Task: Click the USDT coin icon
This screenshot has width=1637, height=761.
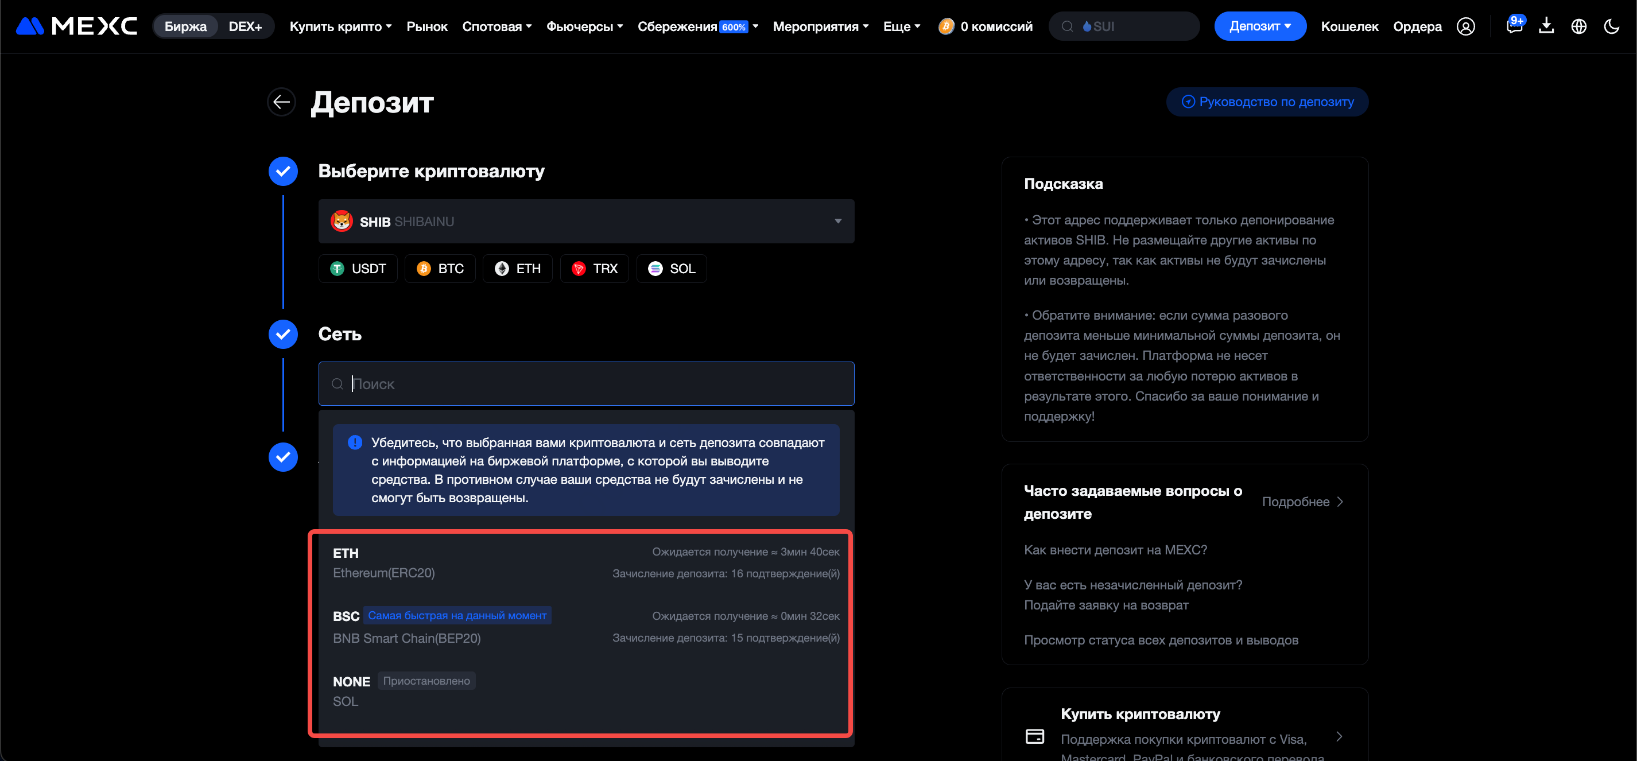Action: coord(337,269)
